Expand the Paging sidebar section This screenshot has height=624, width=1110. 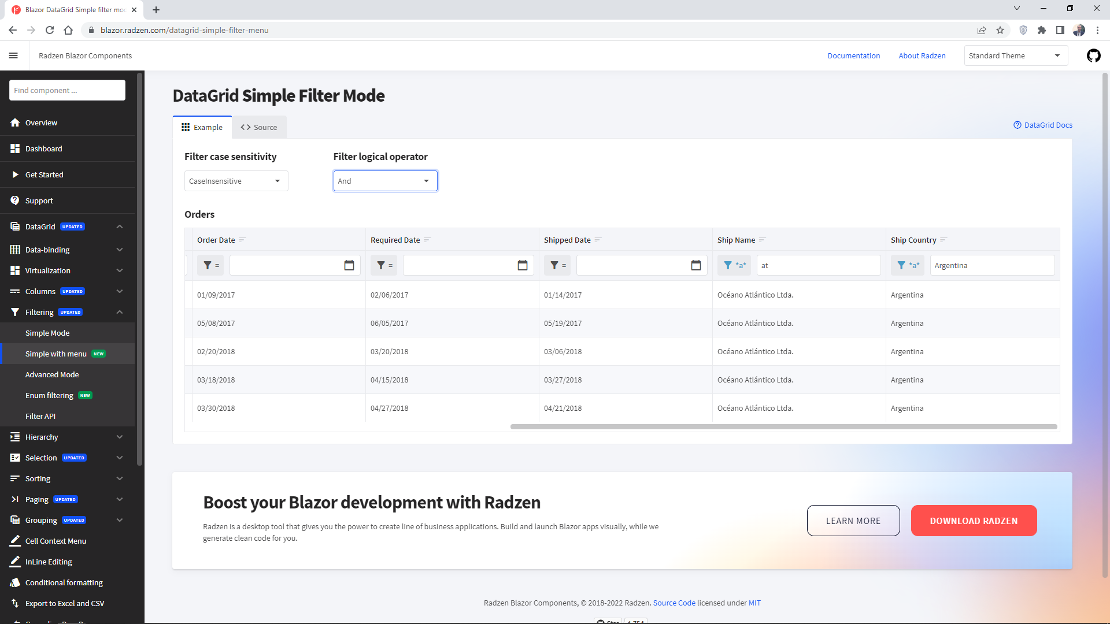coord(120,499)
